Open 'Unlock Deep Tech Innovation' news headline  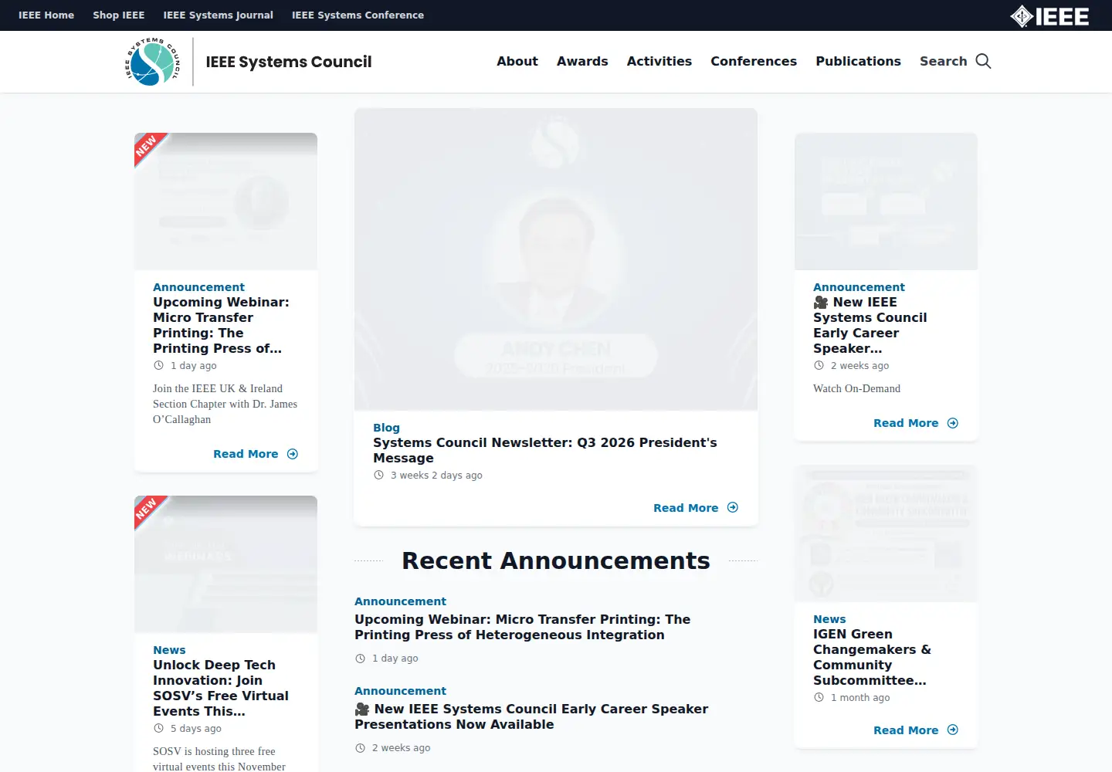point(221,688)
